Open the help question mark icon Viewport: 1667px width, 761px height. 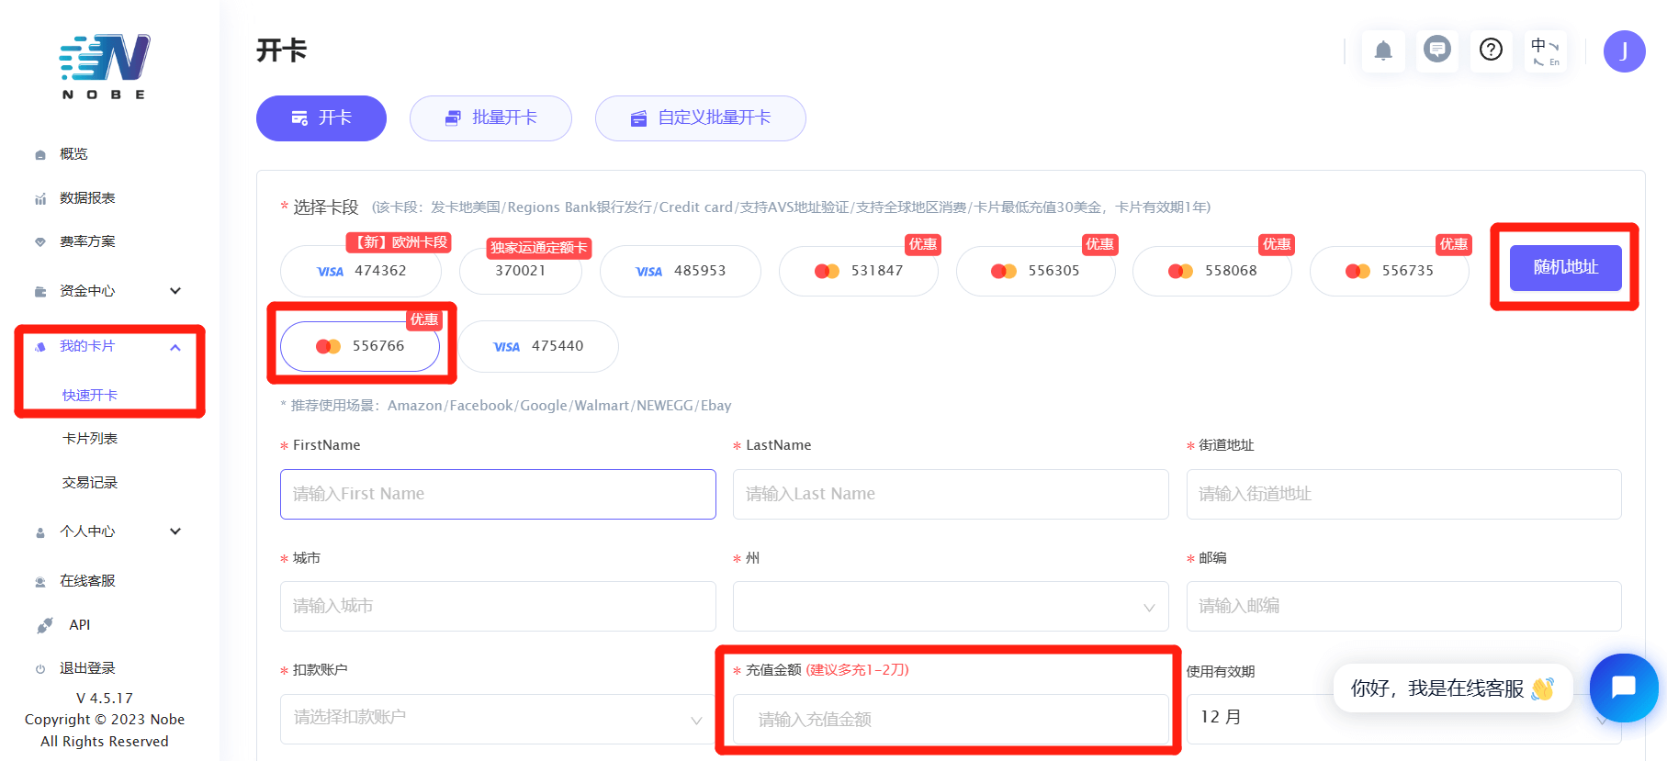(x=1492, y=50)
